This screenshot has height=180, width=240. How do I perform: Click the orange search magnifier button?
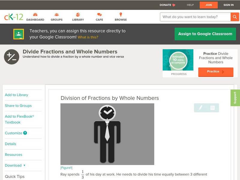pyautogui.click(x=235, y=17)
